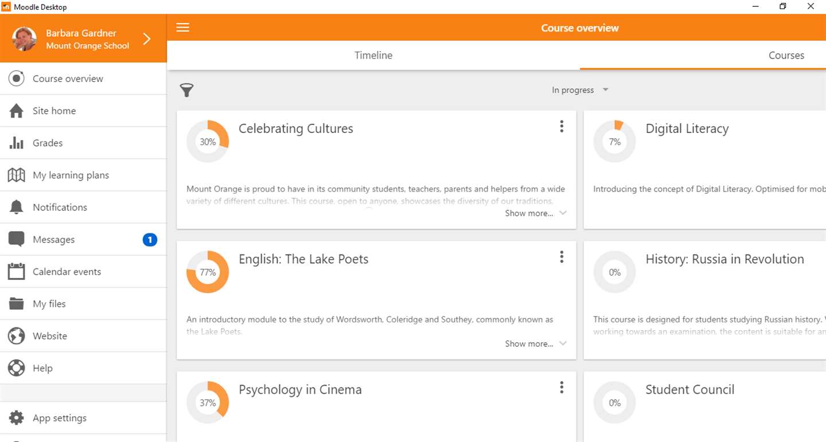The height and width of the screenshot is (442, 826).
Task: Open the hamburger menu icon
Action: click(182, 28)
